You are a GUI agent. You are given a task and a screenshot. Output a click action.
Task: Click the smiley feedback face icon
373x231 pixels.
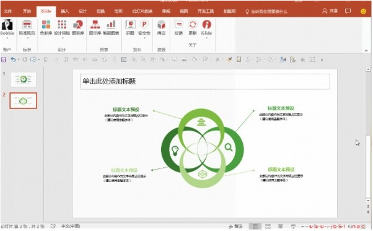363,11
